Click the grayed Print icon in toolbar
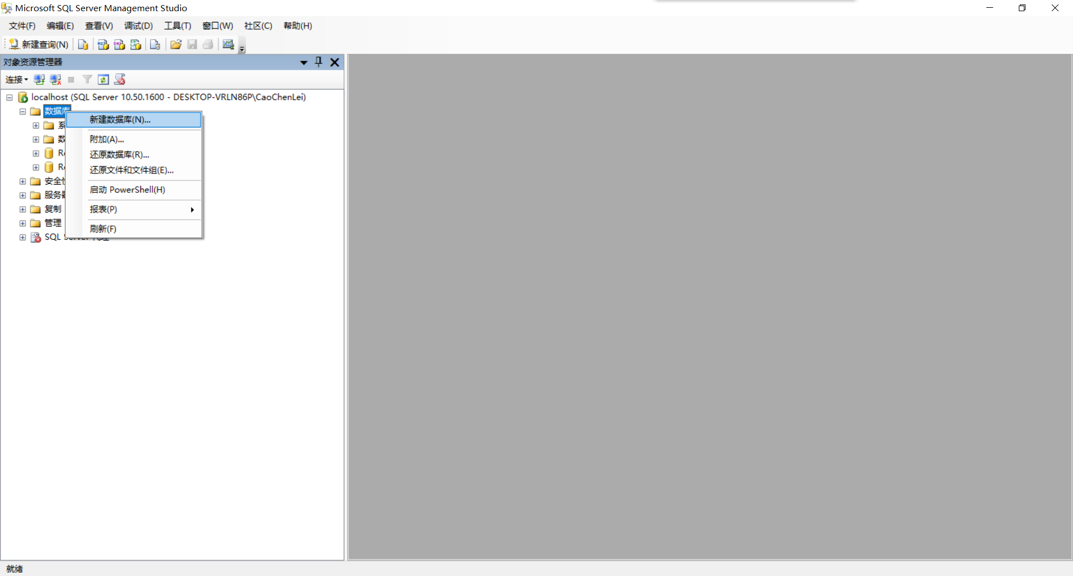The width and height of the screenshot is (1073, 576). pyautogui.click(x=208, y=44)
